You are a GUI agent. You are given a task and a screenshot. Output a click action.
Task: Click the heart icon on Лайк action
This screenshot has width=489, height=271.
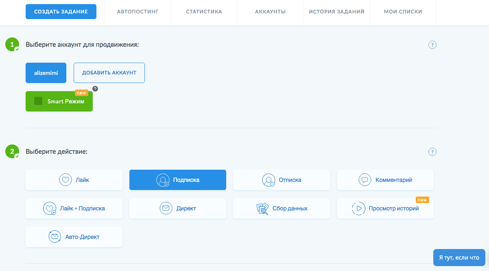(65, 180)
